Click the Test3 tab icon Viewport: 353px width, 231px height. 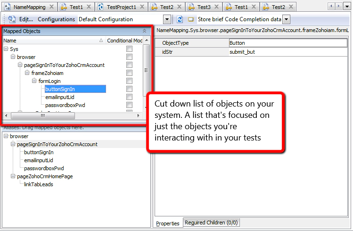point(191,7)
